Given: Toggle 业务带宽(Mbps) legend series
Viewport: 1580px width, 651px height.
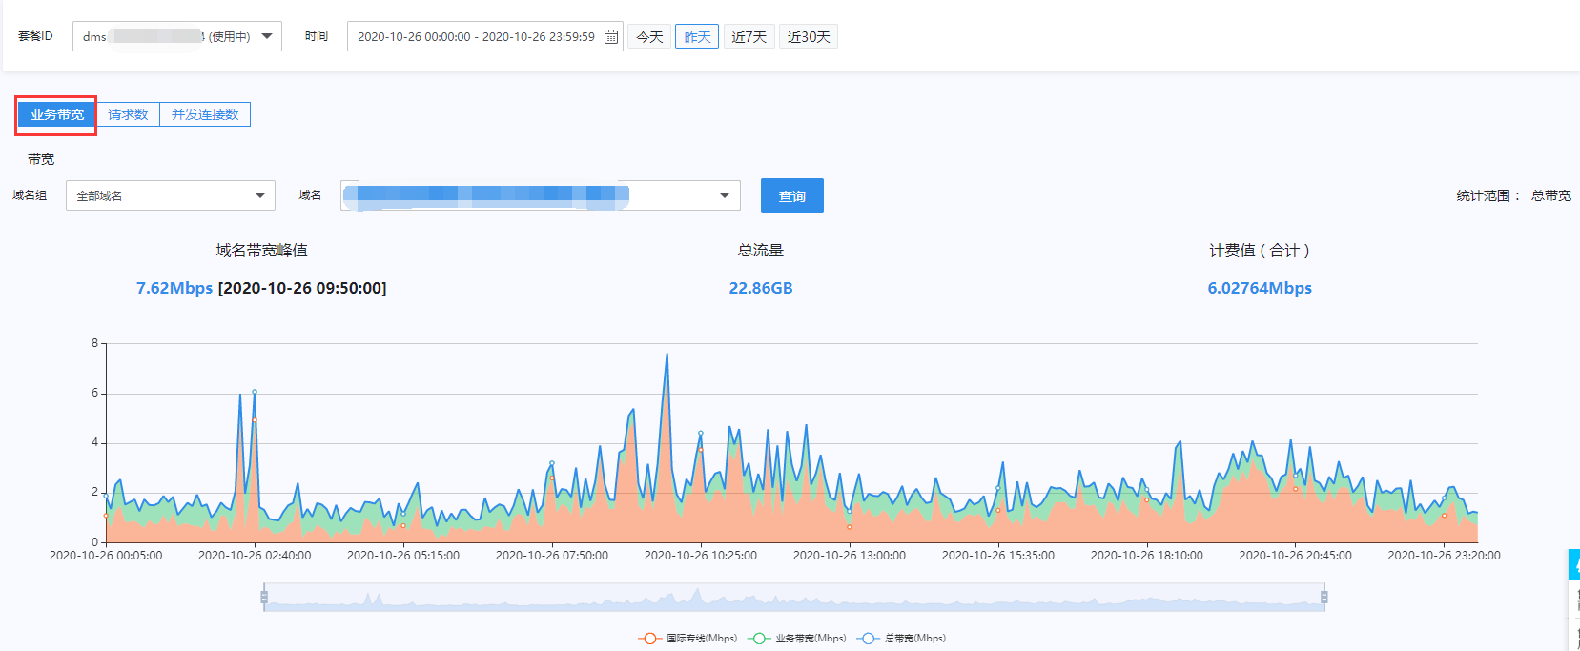Looking at the screenshot, I should pos(797,639).
